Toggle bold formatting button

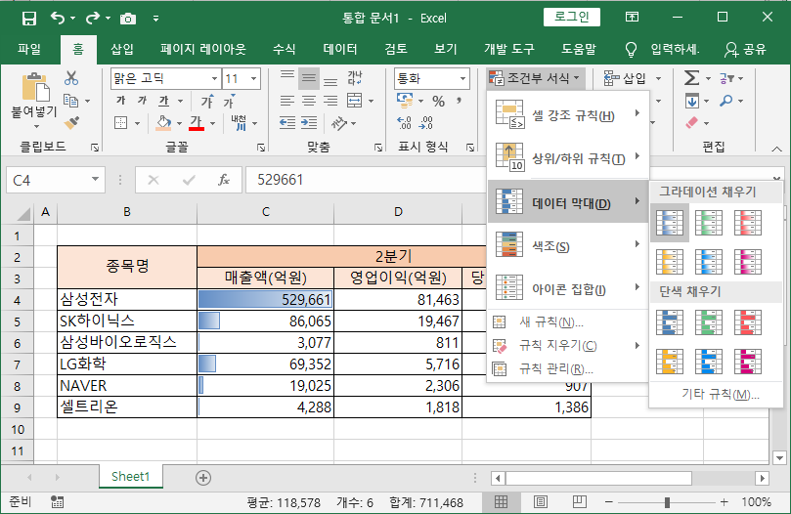coord(120,101)
